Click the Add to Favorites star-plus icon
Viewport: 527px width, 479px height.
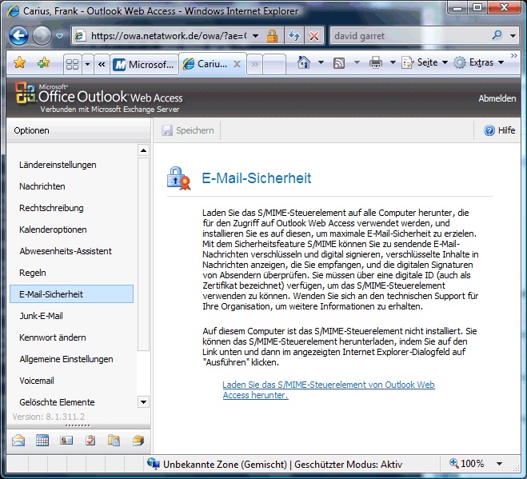point(44,62)
